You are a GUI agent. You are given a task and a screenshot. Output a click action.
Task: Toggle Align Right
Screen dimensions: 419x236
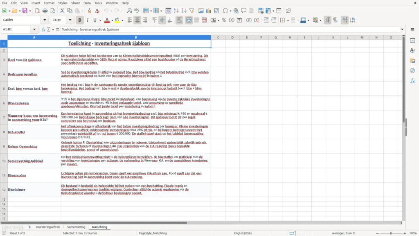point(145,20)
